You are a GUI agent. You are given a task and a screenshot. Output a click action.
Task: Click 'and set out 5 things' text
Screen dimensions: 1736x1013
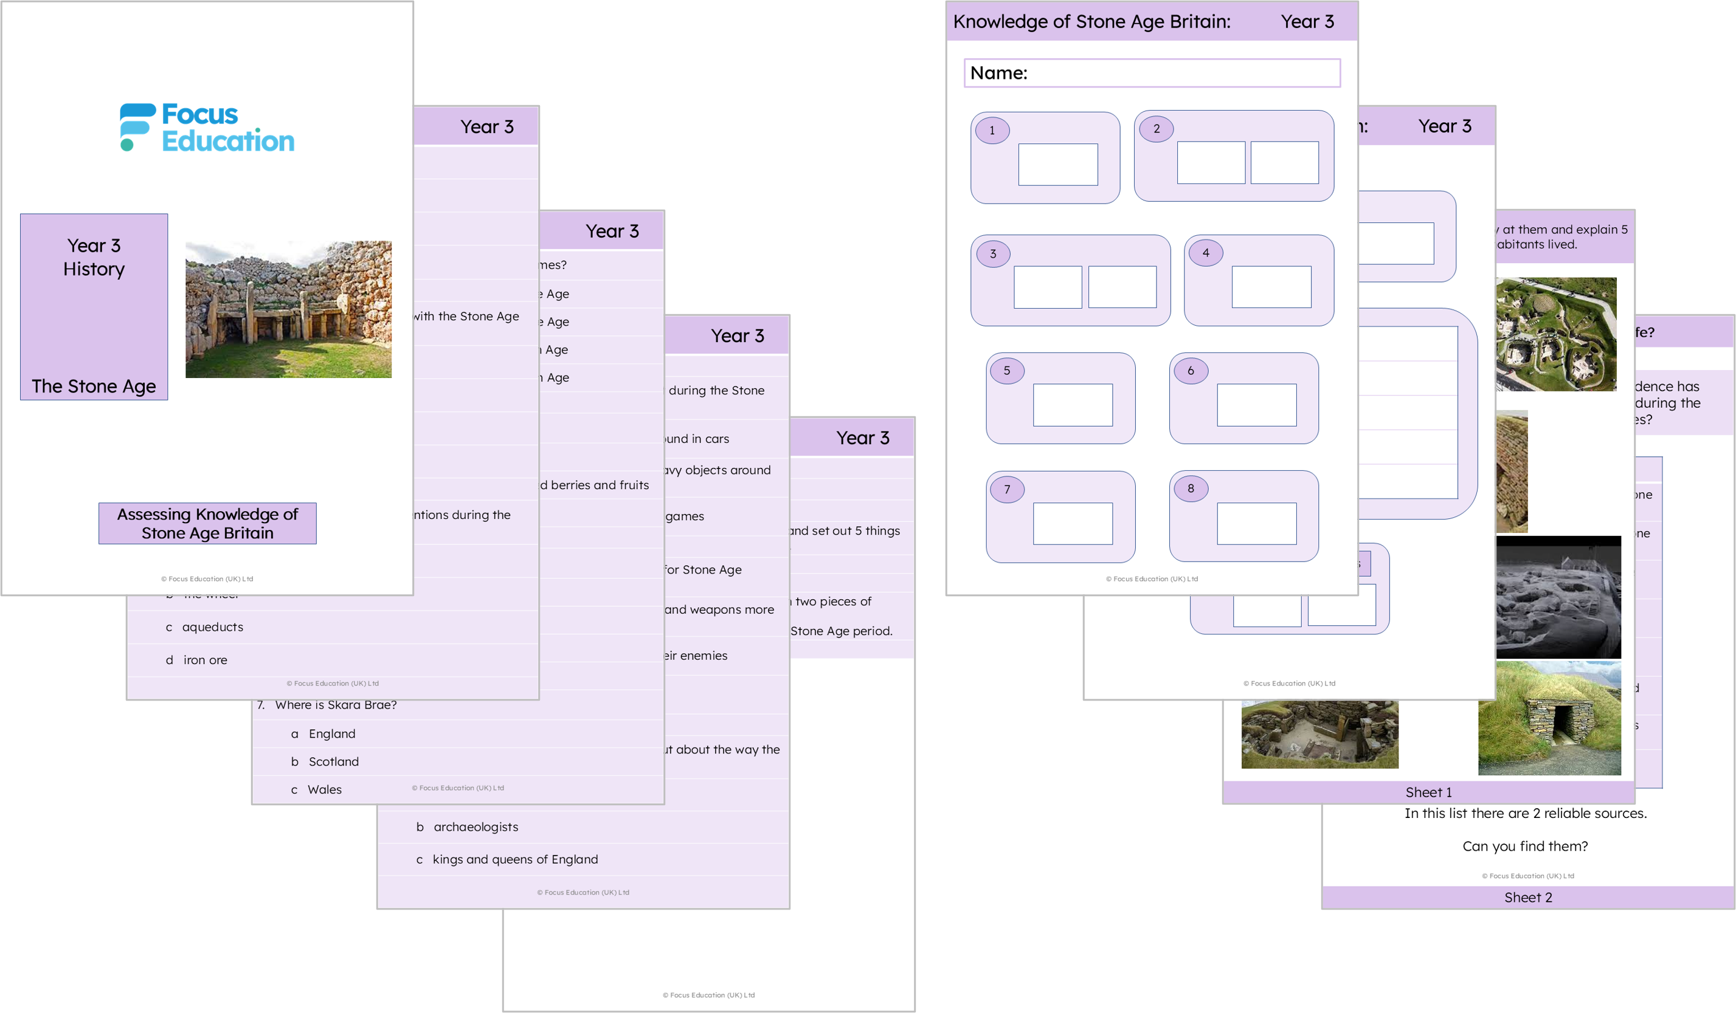845,531
